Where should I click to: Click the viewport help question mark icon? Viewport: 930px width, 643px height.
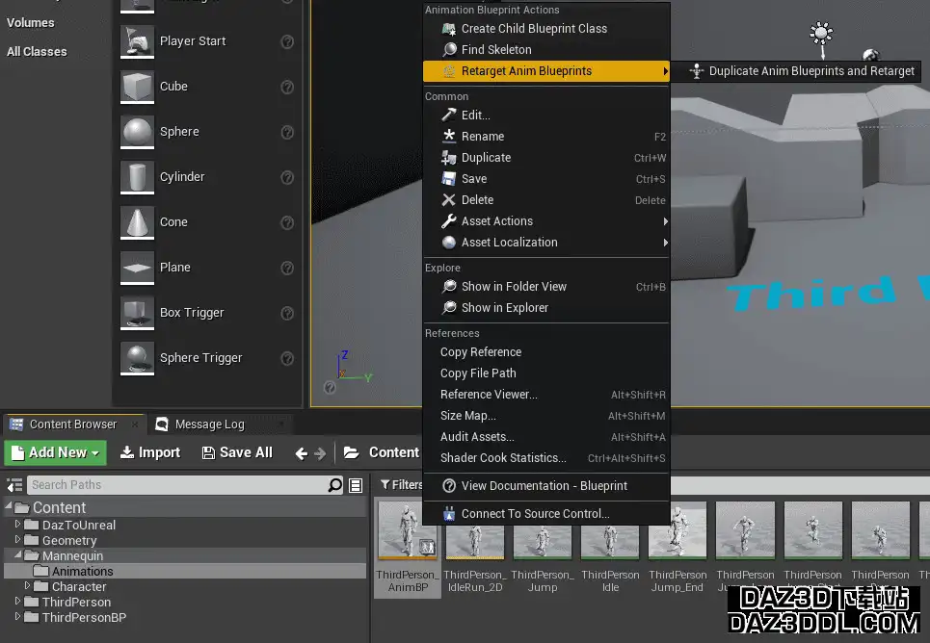point(330,388)
